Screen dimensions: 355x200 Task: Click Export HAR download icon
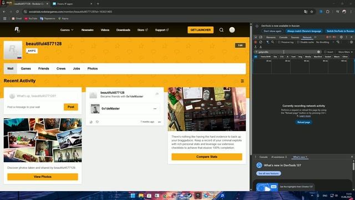pyautogui.click(x=261, y=47)
